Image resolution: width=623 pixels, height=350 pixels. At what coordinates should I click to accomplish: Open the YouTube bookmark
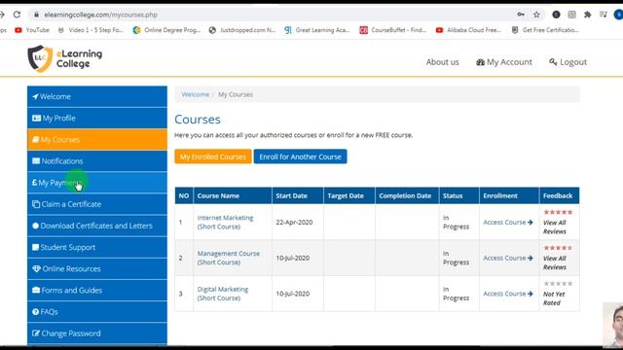(32, 30)
